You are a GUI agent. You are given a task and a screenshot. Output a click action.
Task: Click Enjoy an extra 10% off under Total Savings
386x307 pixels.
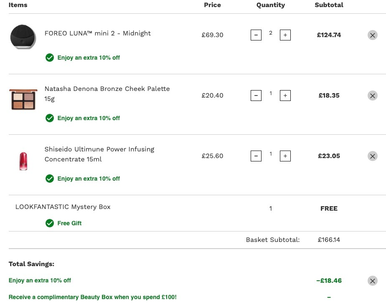point(40,280)
